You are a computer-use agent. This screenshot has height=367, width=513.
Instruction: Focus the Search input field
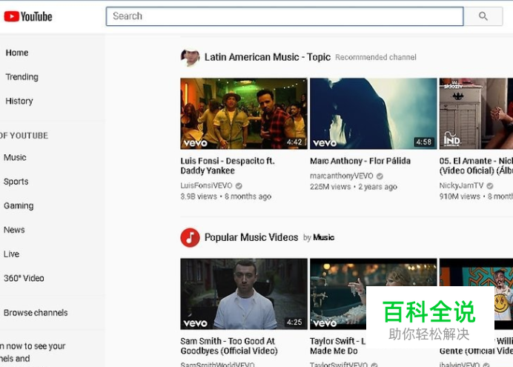coord(285,16)
